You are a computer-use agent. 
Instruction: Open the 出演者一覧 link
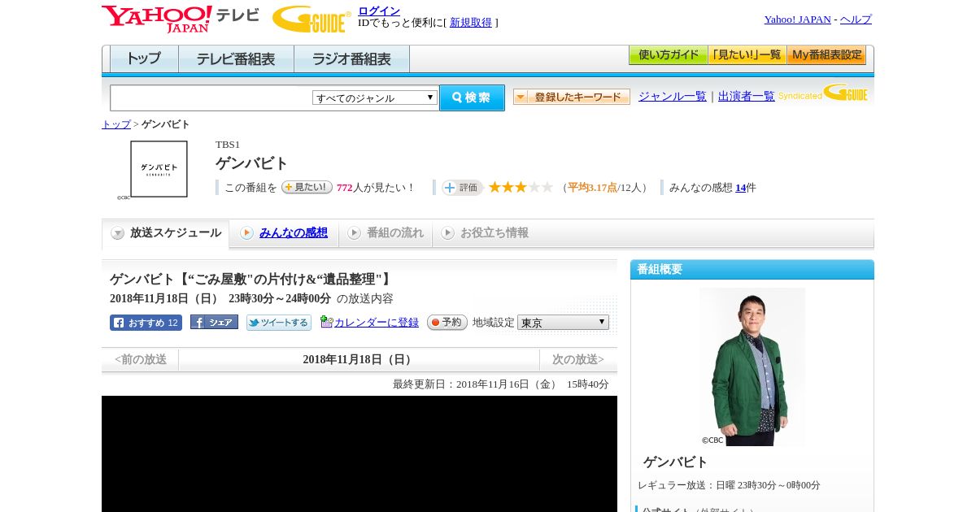click(747, 96)
